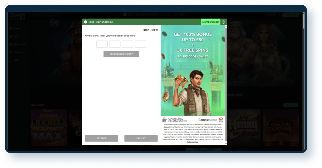Open Slots in the sidebar
Viewport: 322px width, 168px height.
pos(16,36)
